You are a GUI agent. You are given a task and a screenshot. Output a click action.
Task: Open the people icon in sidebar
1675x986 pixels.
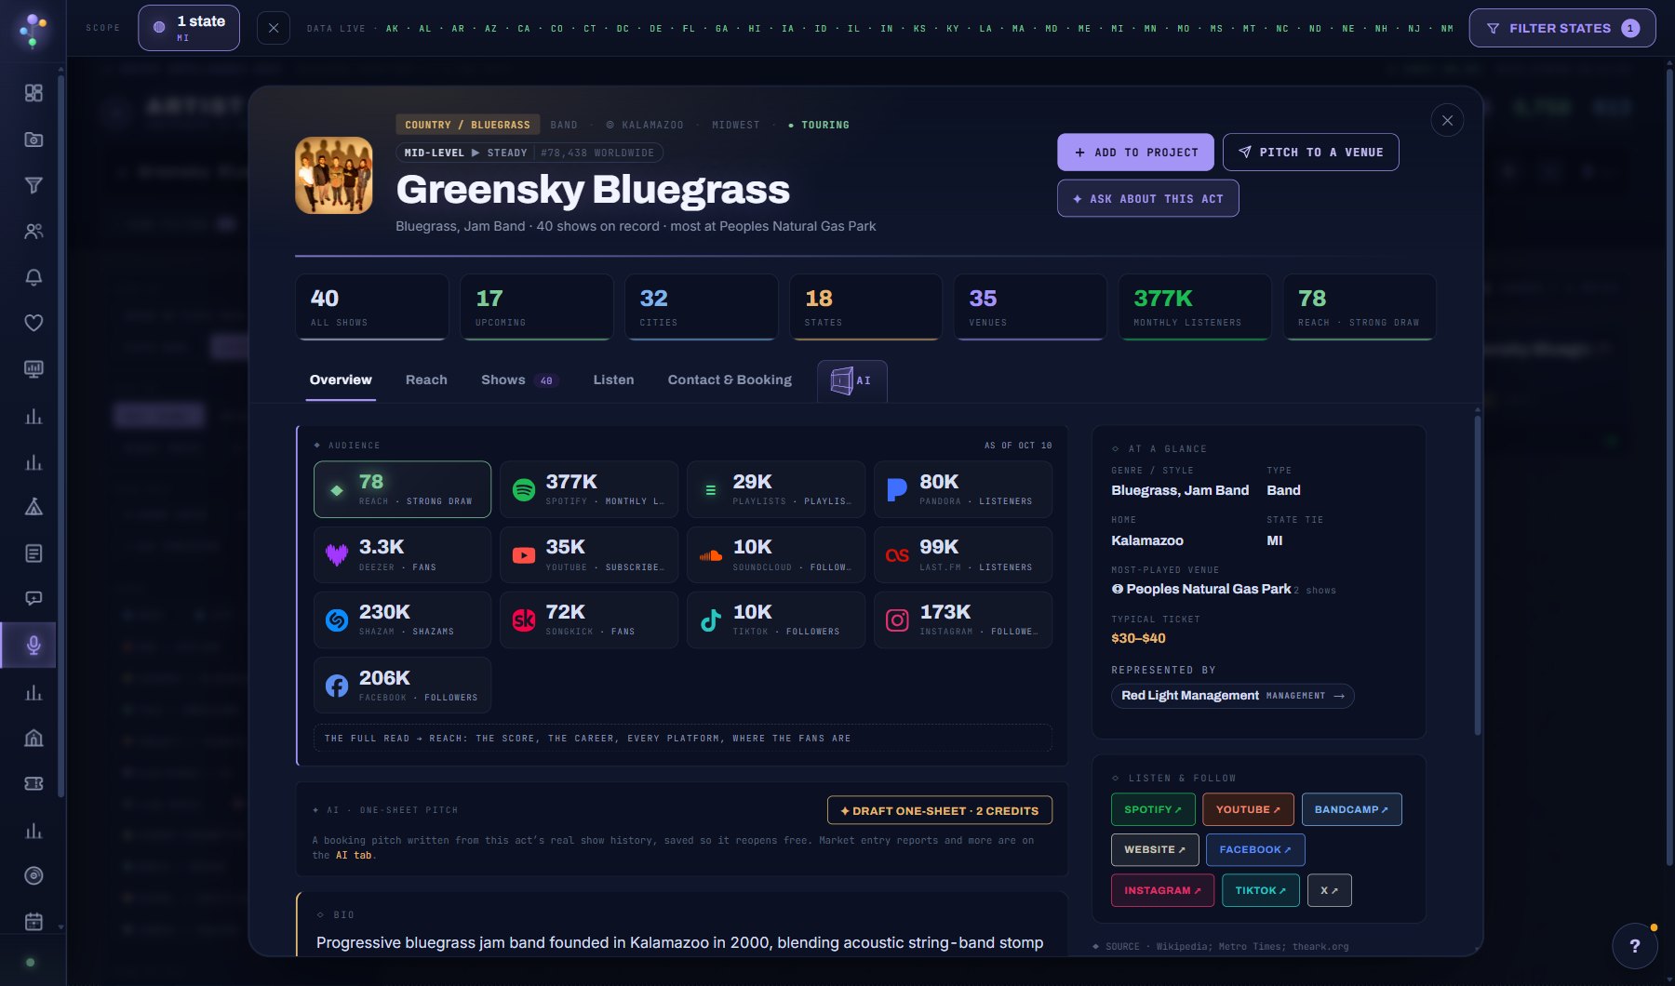[x=33, y=232]
